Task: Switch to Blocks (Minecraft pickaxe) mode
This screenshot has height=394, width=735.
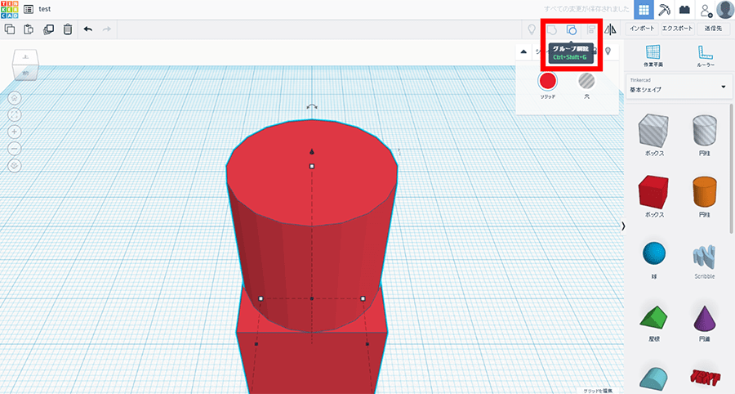Action: tap(665, 9)
